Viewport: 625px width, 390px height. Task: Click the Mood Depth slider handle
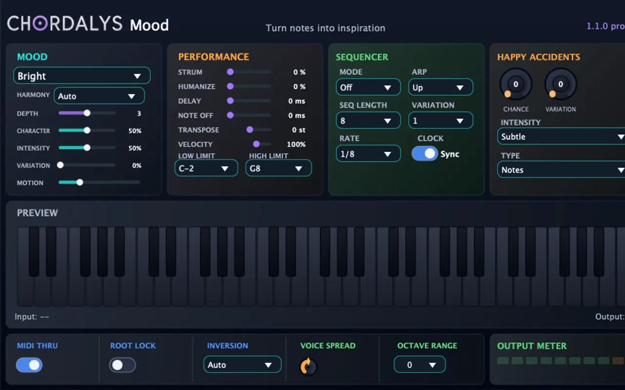click(87, 113)
